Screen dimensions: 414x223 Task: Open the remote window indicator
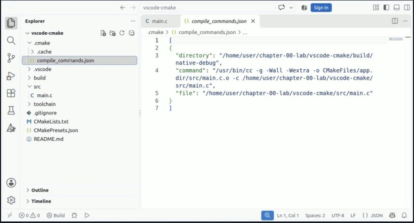pyautogui.click(x=10, y=215)
